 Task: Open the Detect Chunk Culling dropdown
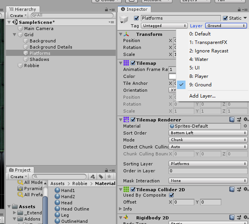pyautogui.click(x=208, y=147)
